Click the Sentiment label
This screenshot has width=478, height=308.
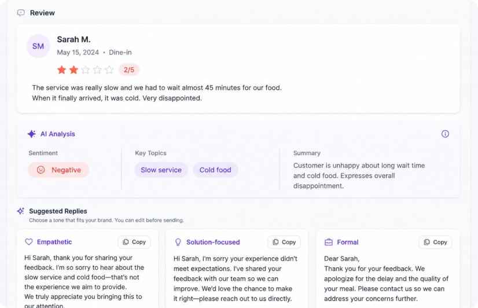click(43, 153)
